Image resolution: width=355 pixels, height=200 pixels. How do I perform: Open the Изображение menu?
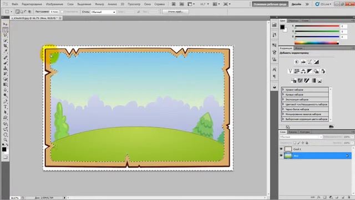[x=54, y=4]
